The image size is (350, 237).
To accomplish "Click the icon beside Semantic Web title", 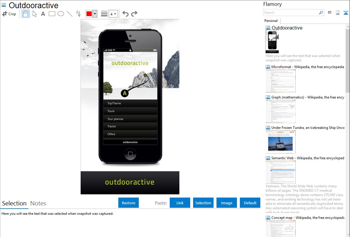I will point(268,158).
